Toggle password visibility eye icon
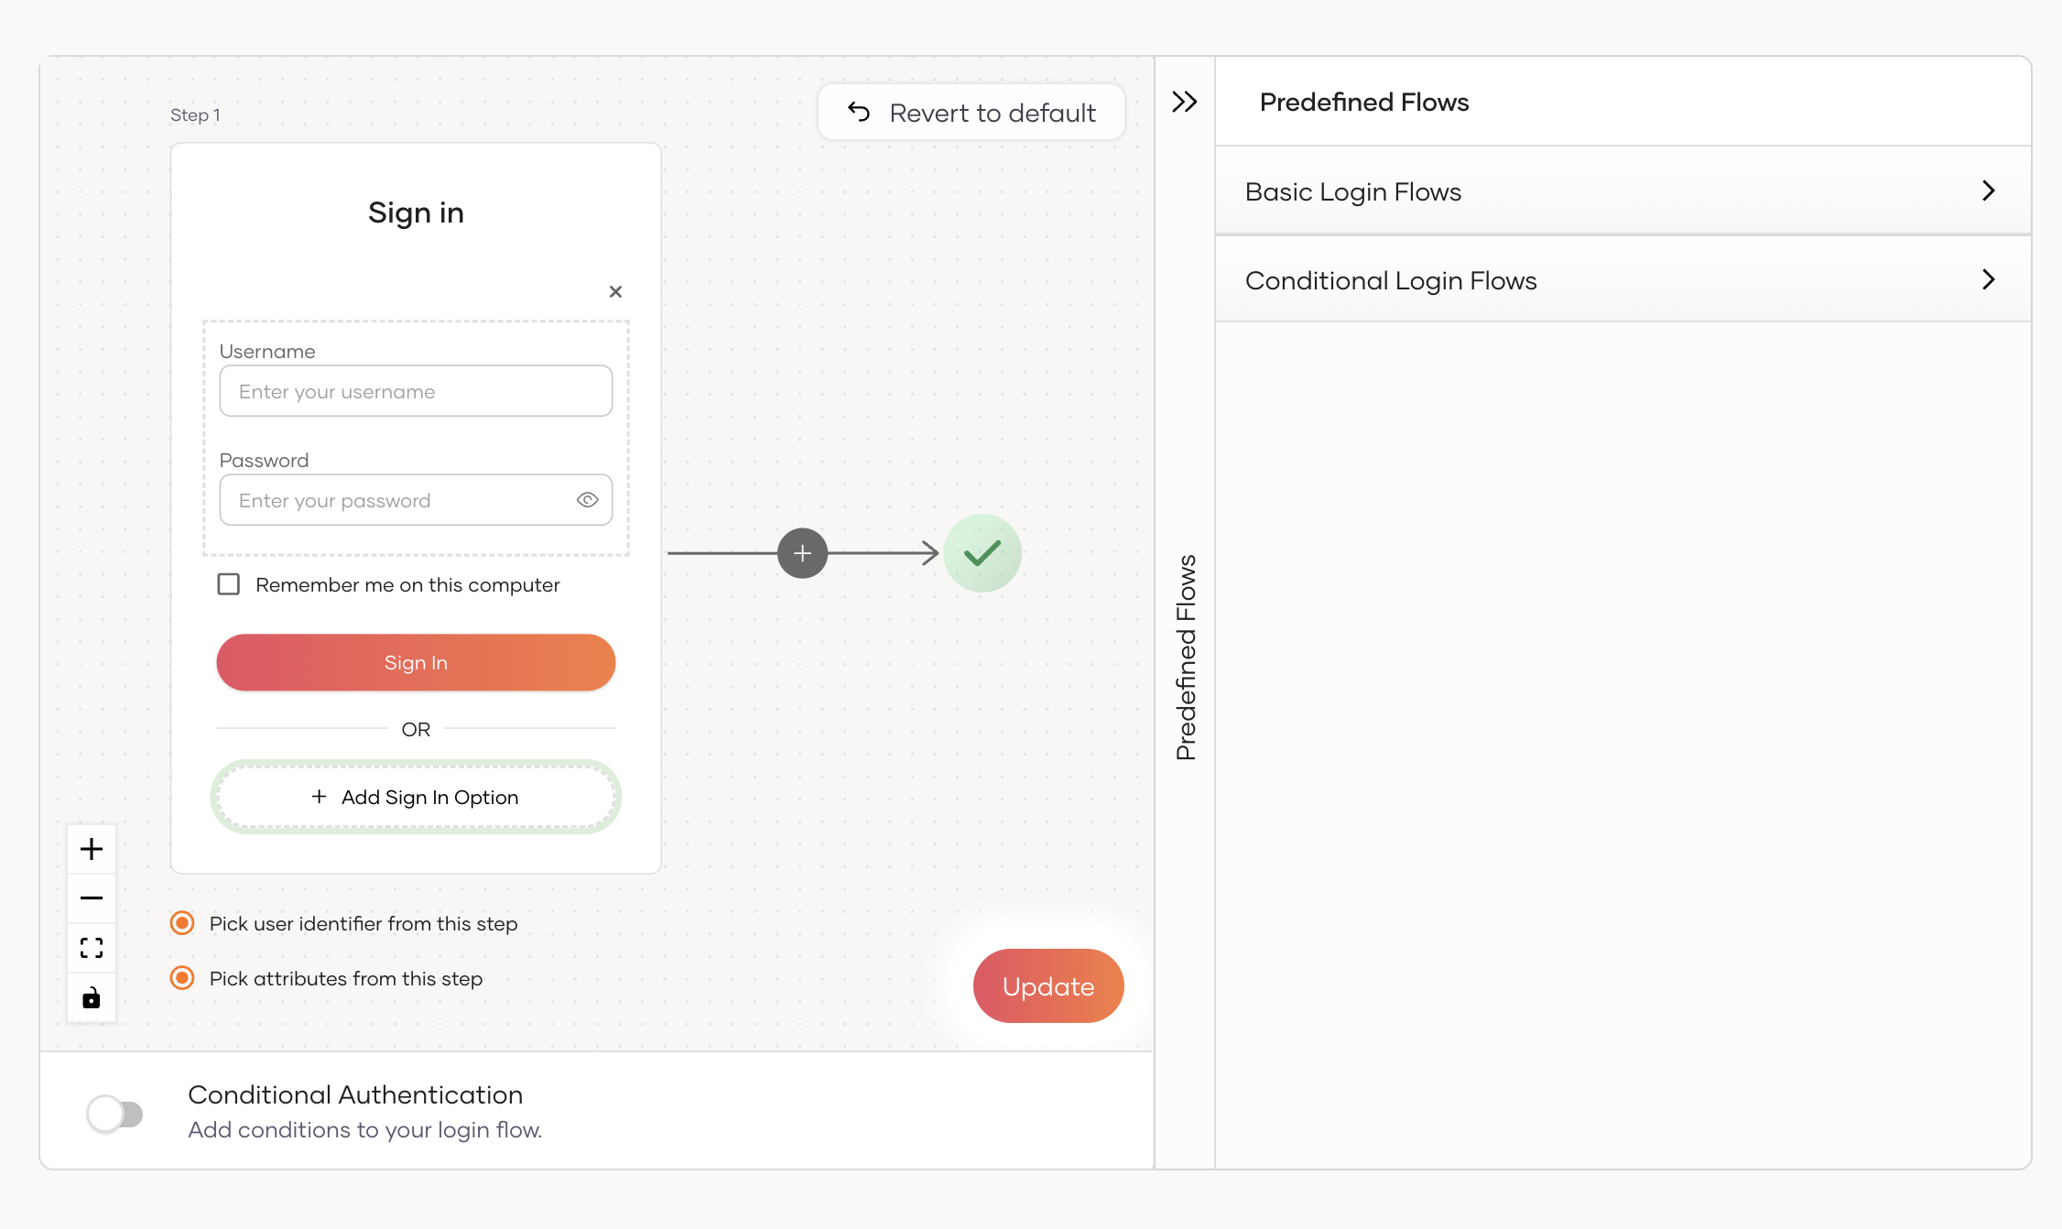Screen dimensions: 2062x1229 [587, 500]
